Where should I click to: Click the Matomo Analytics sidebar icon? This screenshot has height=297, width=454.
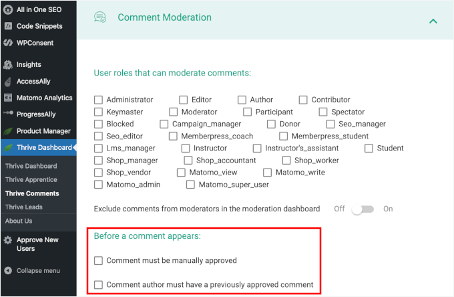pyautogui.click(x=8, y=98)
